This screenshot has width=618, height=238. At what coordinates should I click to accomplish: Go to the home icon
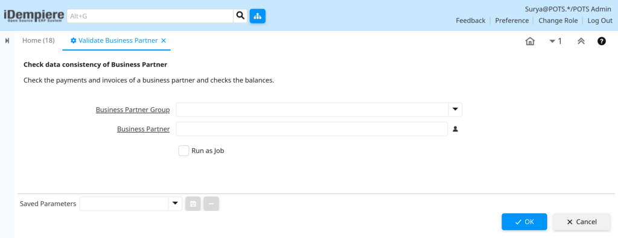[530, 41]
